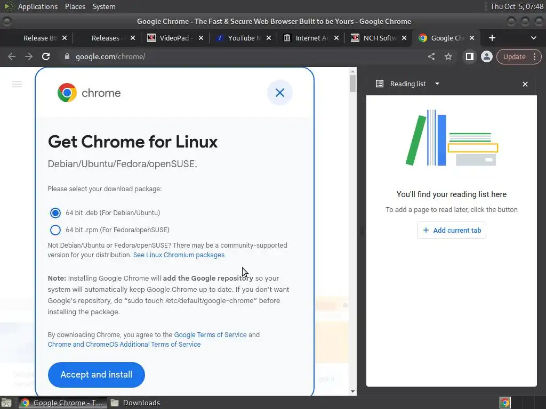Click Add current tab button
The height and width of the screenshot is (409, 546).
tap(451, 230)
